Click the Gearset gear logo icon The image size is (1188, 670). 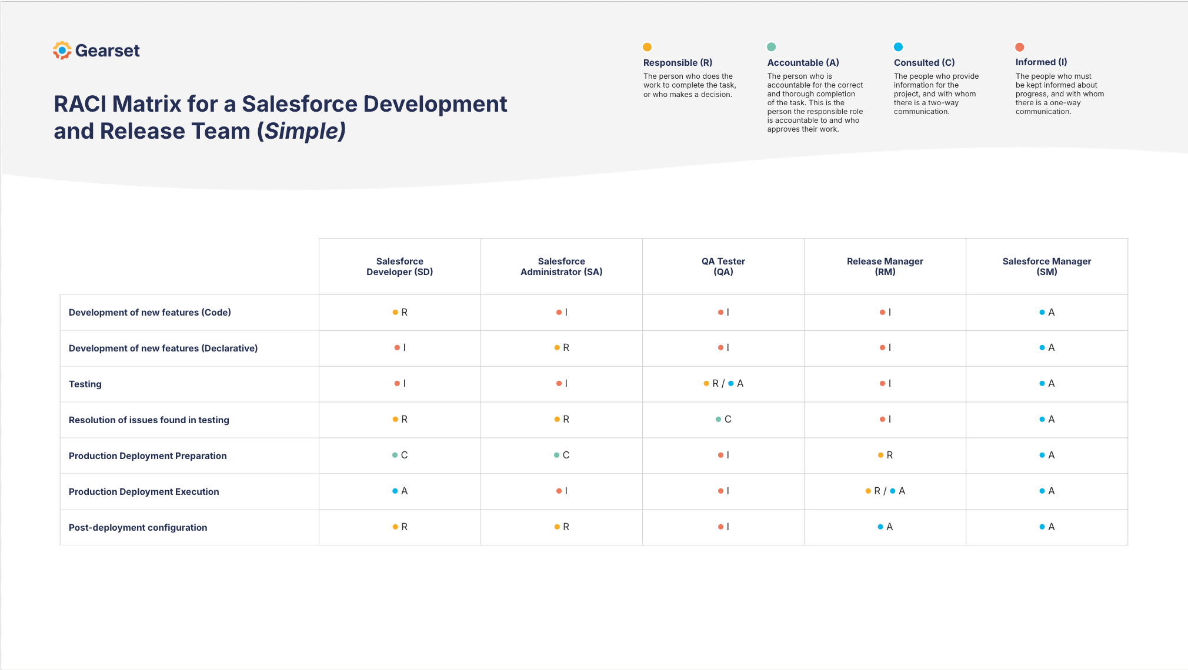(x=62, y=51)
